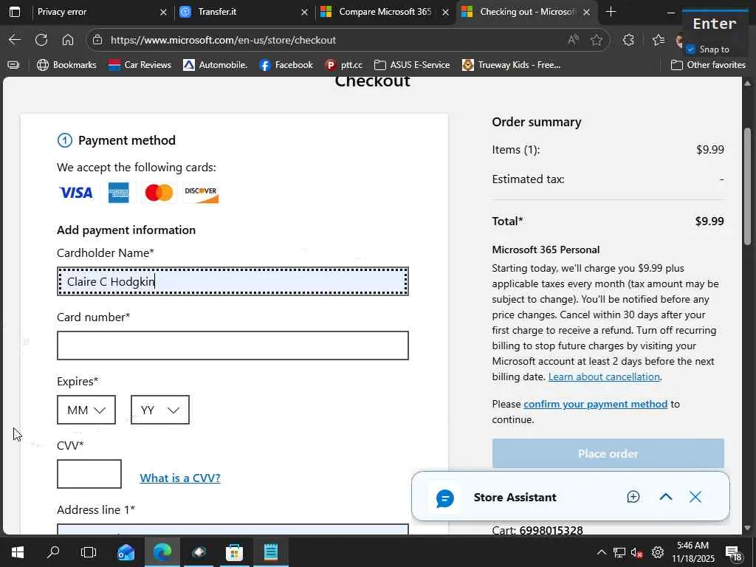756x567 pixels.
Task: Click the favorites bar toggle icon
Action: 13,65
